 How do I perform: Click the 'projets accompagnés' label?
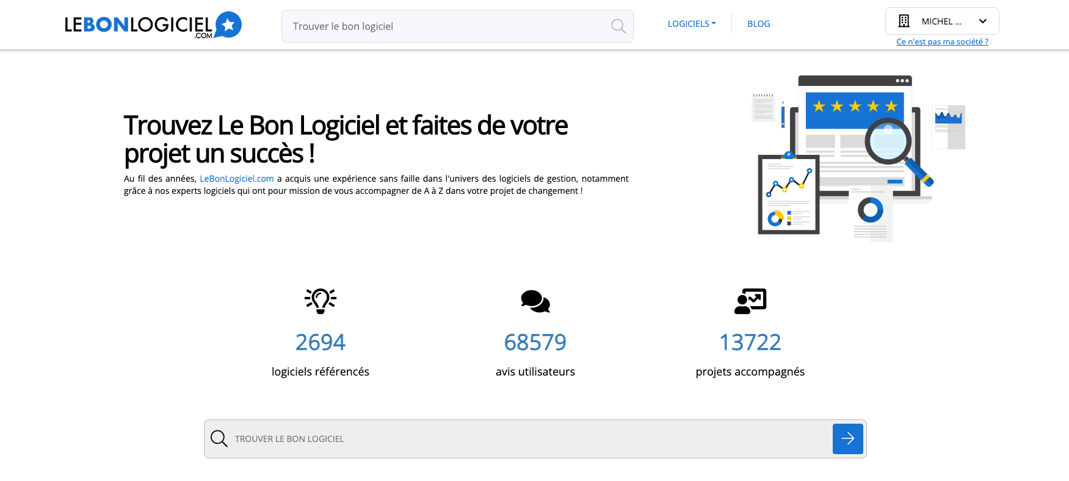point(750,372)
